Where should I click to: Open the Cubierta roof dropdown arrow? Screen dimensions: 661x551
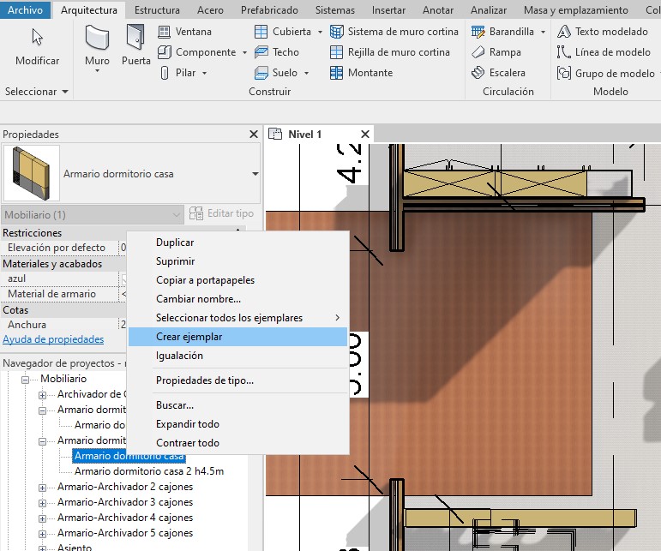pyautogui.click(x=320, y=32)
